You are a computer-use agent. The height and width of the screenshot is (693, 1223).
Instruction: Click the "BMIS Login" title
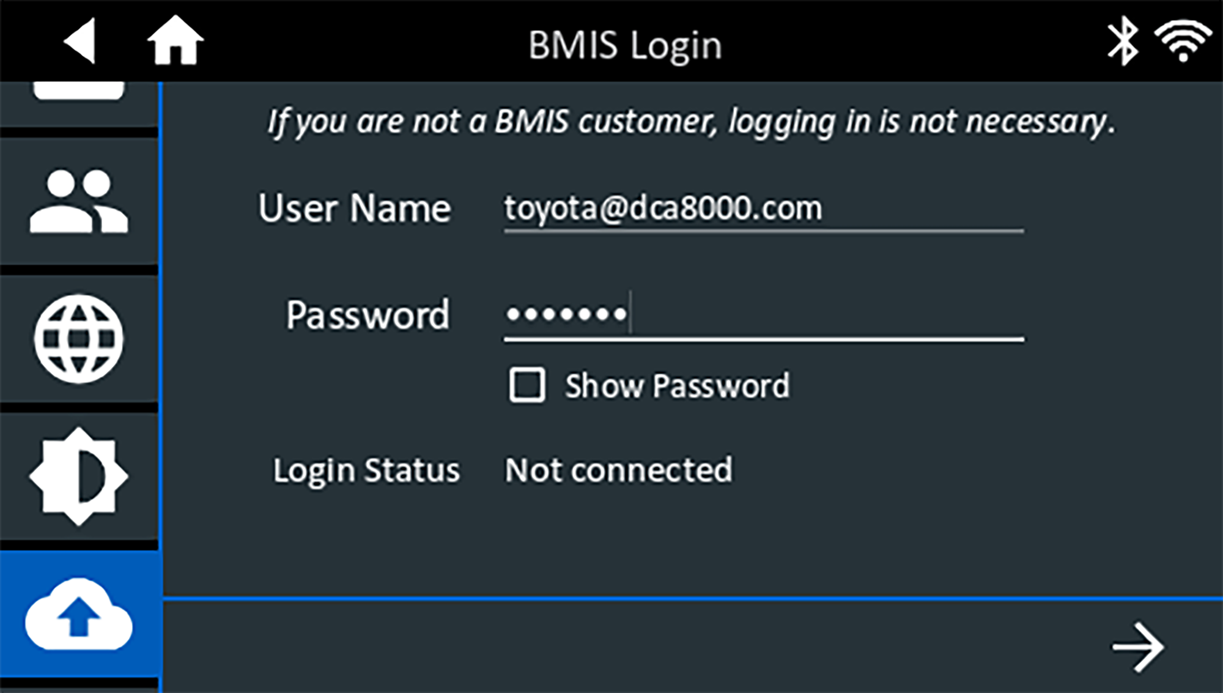[625, 45]
